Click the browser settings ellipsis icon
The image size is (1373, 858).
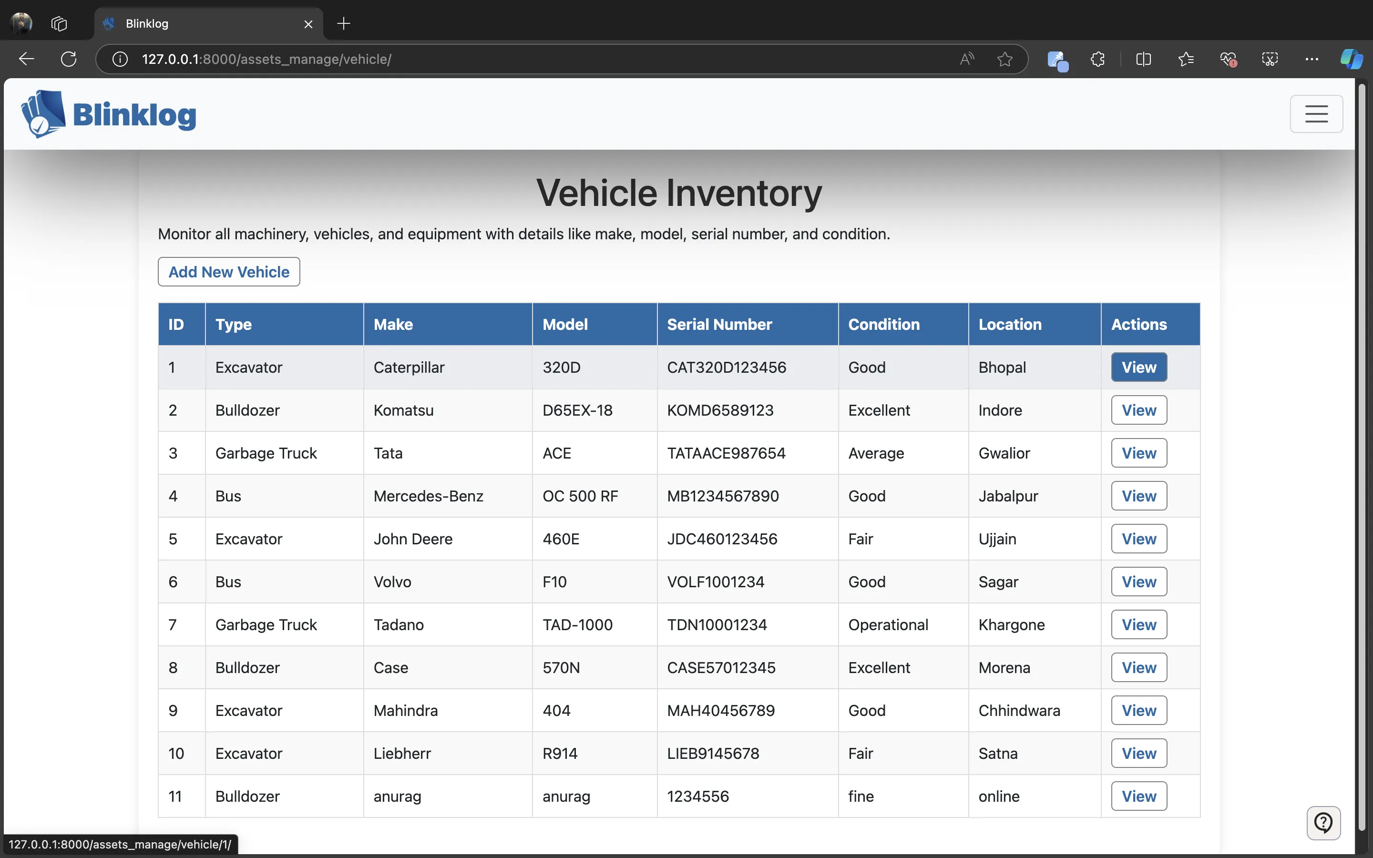pyautogui.click(x=1312, y=58)
